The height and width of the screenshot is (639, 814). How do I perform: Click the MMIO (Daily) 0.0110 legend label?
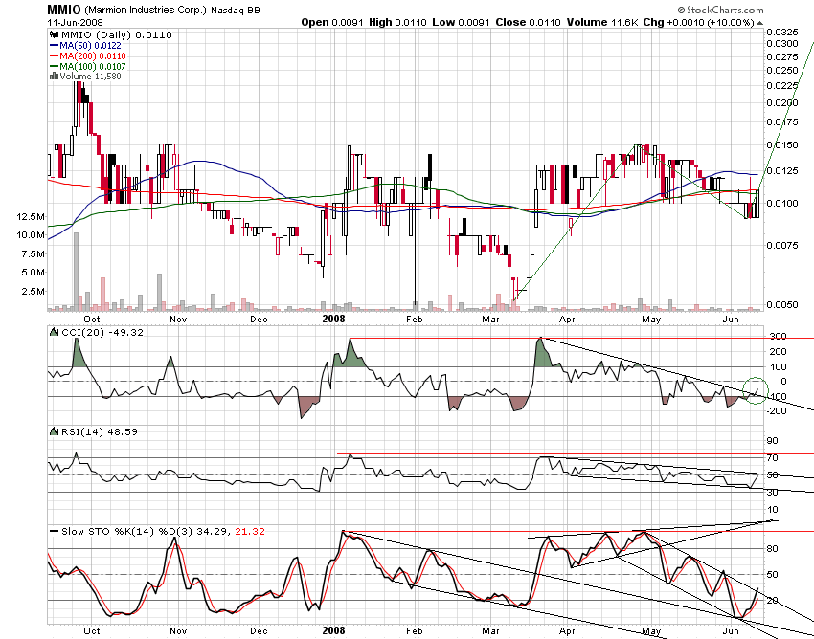pyautogui.click(x=117, y=34)
